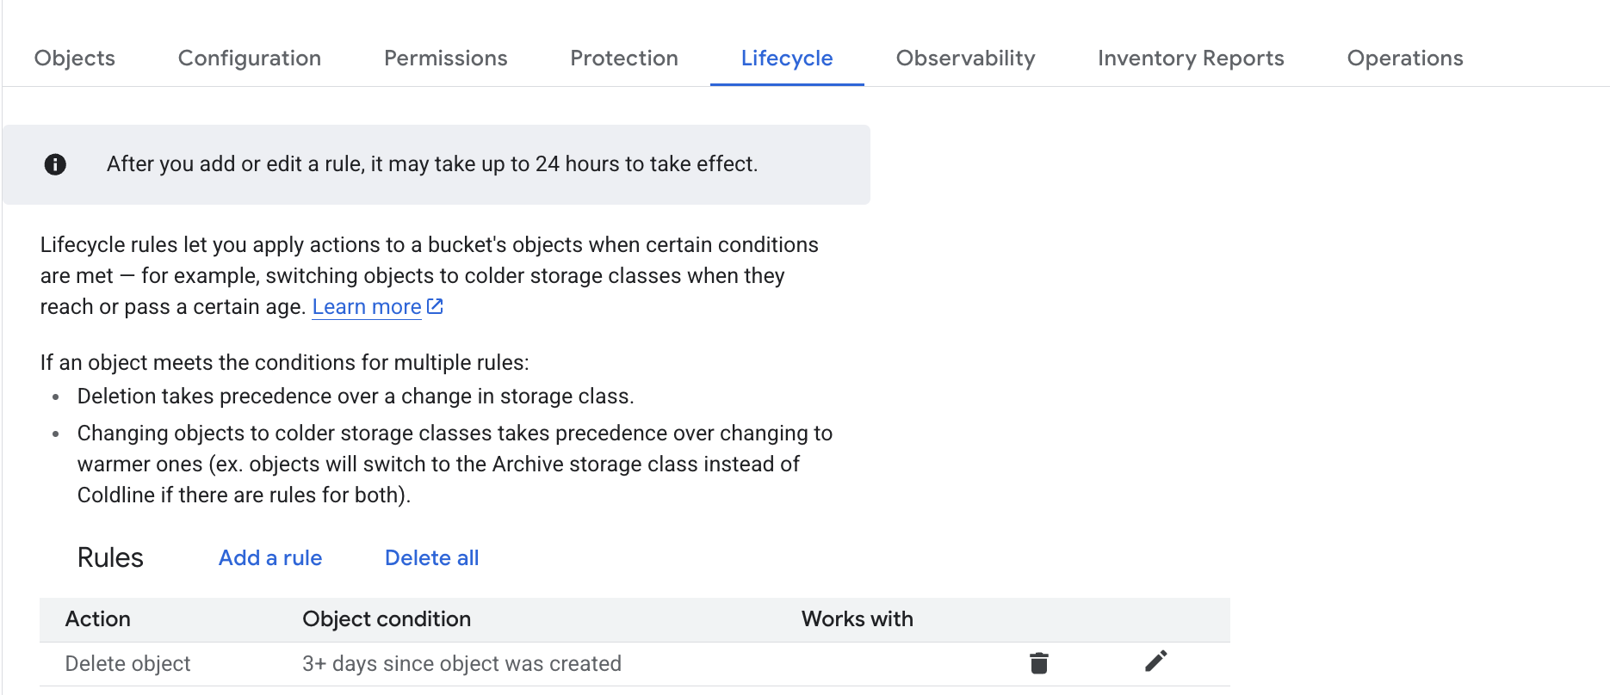
Task: Switch to the Configuration tab
Action: point(250,58)
